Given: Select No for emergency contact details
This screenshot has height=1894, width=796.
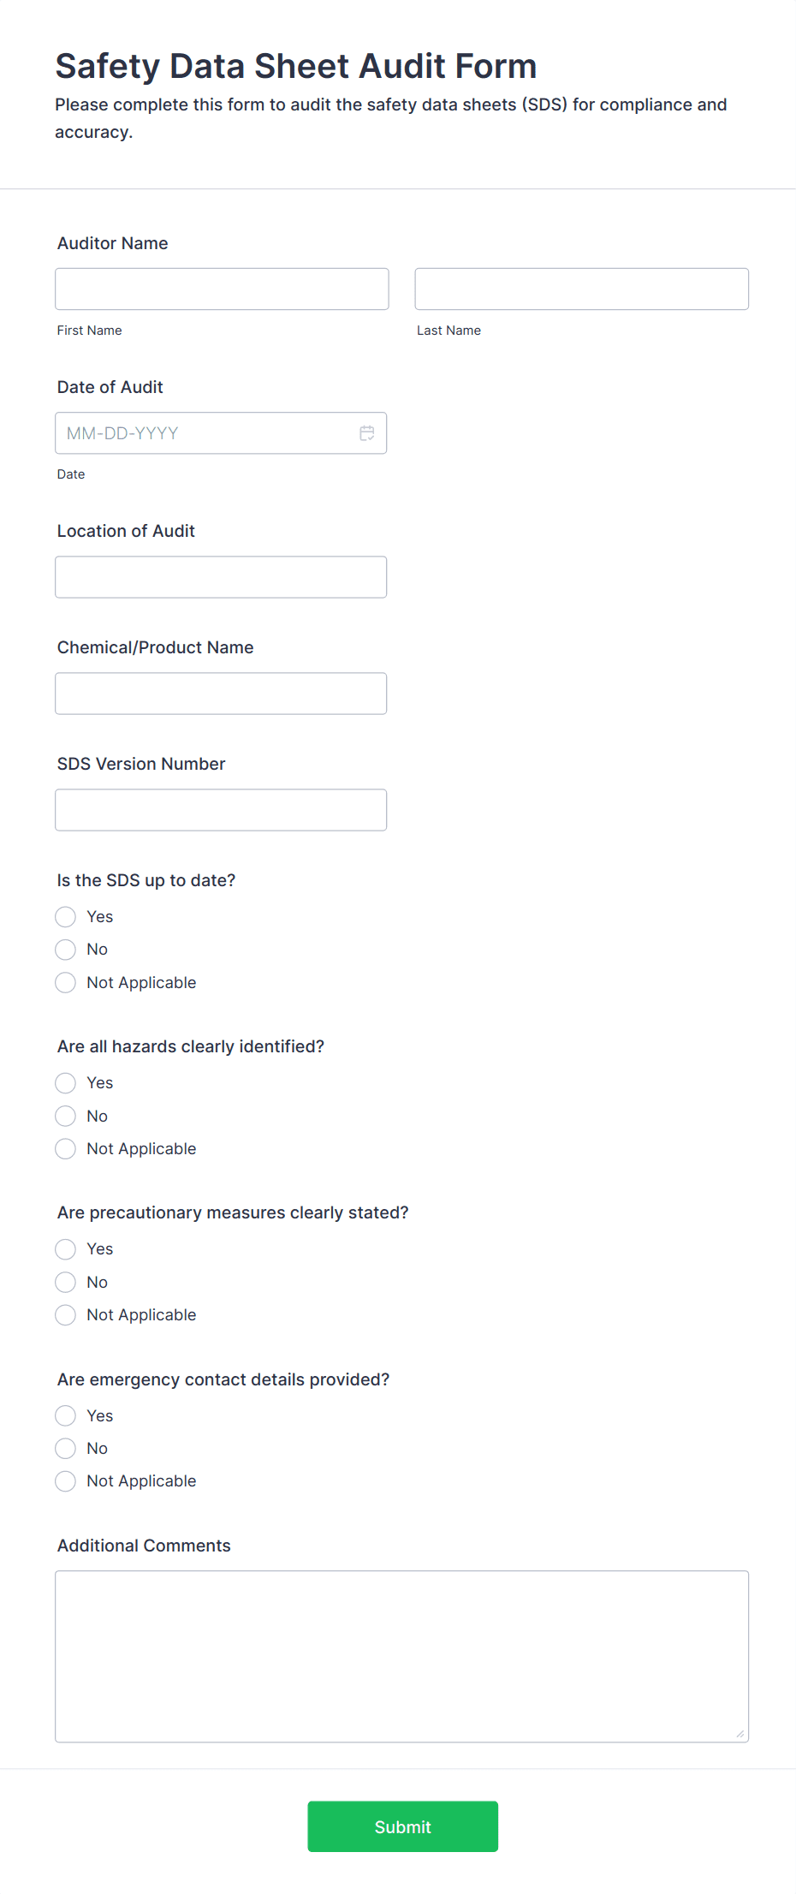Looking at the screenshot, I should click(65, 1448).
